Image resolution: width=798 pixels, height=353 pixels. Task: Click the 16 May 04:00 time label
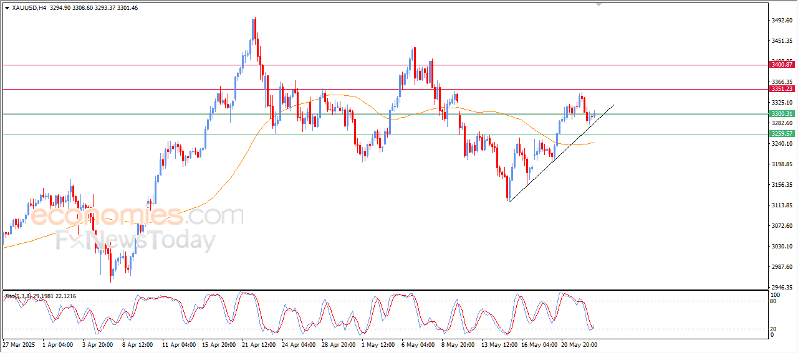click(539, 344)
